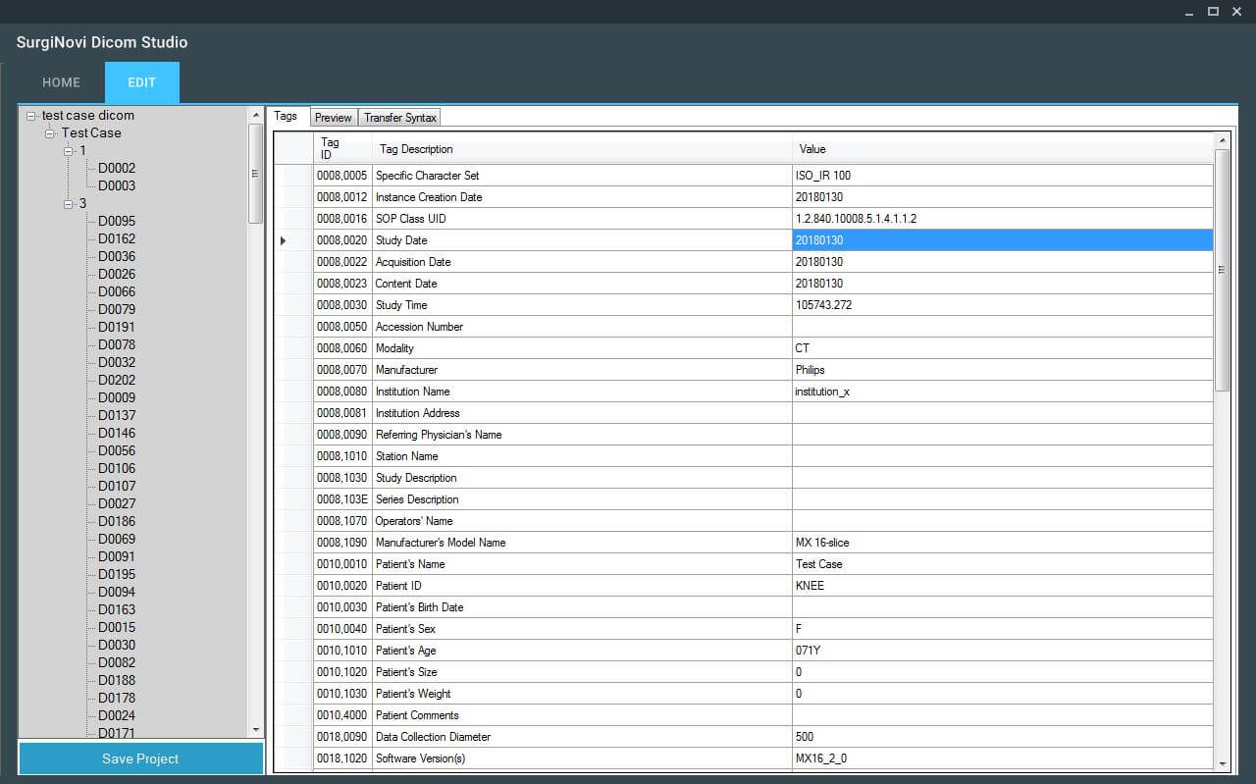Open the Transfer Syntax tab

point(399,118)
